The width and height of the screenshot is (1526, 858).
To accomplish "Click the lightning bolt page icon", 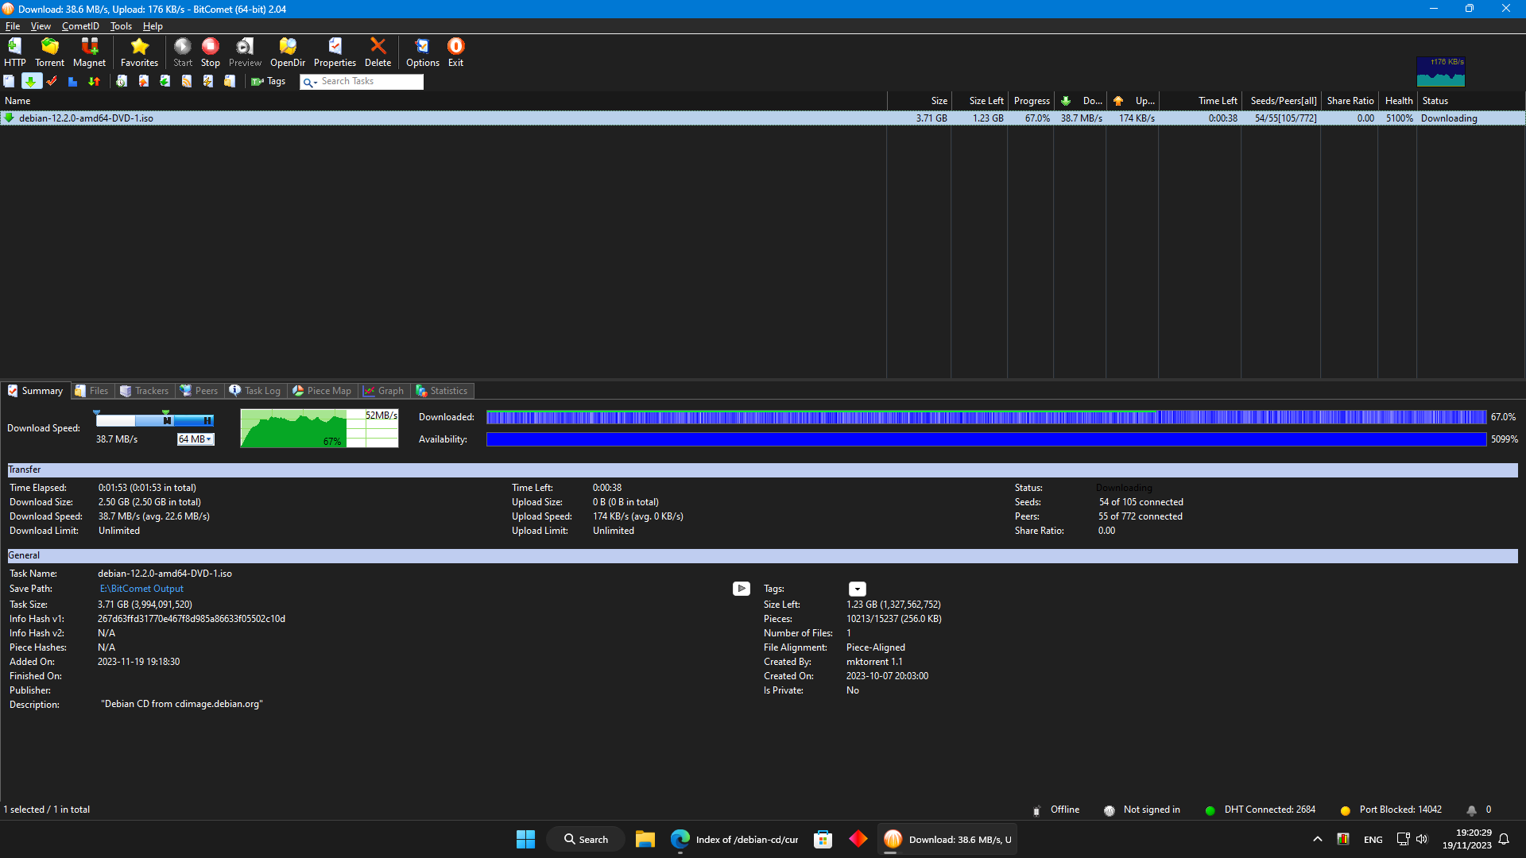I will [207, 81].
